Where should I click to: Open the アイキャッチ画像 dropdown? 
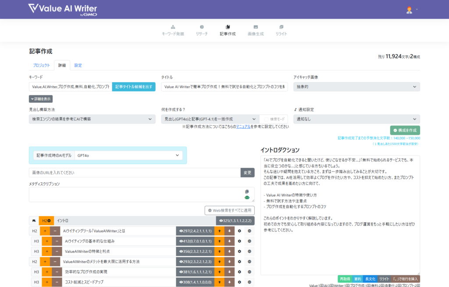pyautogui.click(x=356, y=87)
